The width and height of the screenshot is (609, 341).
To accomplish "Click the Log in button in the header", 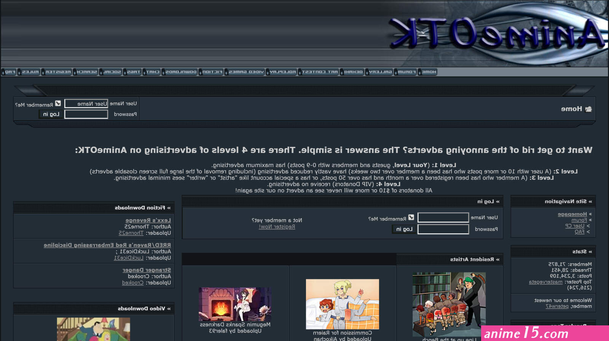I will 51,114.
